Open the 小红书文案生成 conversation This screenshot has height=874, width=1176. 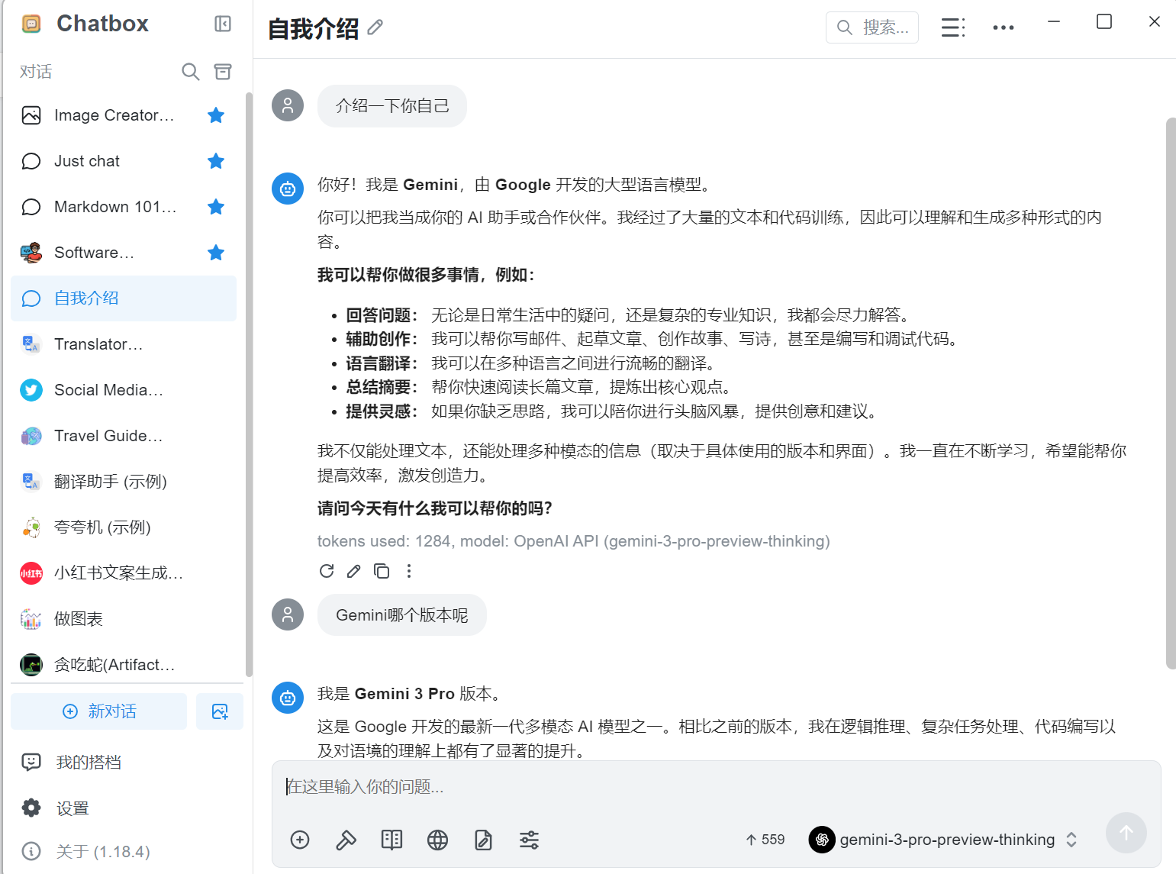coord(124,573)
